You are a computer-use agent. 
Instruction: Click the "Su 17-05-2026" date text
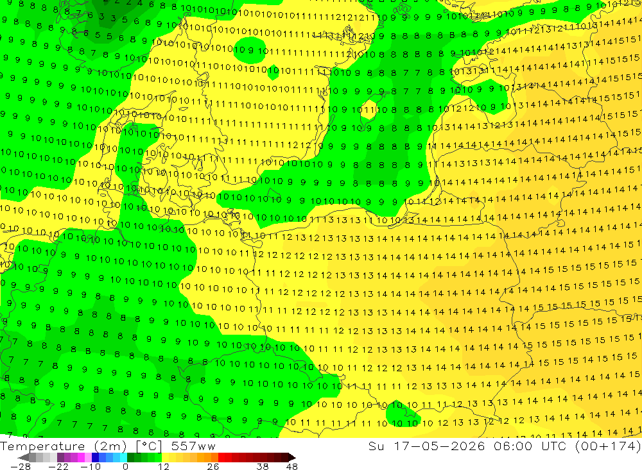[427, 446]
